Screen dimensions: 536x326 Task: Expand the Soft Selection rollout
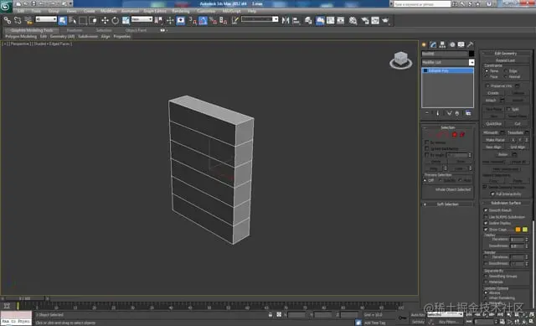448,204
